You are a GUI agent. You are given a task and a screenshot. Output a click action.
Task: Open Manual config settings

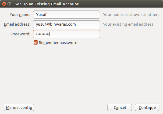19,108
